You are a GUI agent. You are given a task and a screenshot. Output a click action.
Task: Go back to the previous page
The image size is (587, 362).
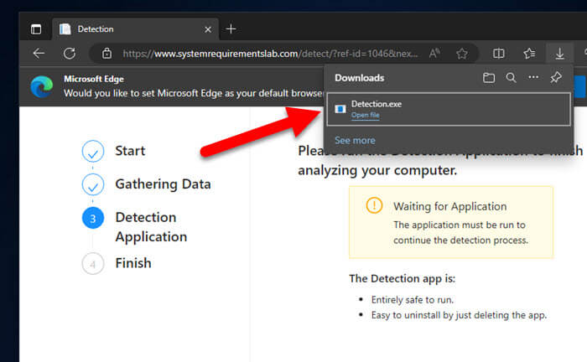39,54
